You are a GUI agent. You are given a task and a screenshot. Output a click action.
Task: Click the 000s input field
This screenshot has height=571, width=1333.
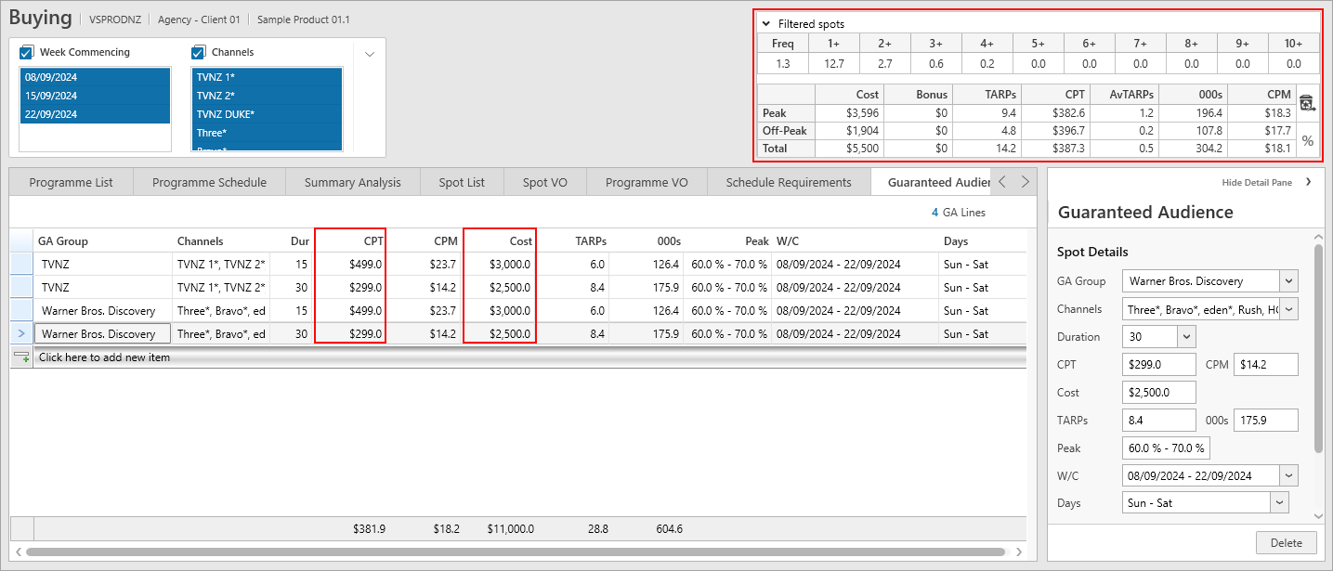tap(1266, 420)
